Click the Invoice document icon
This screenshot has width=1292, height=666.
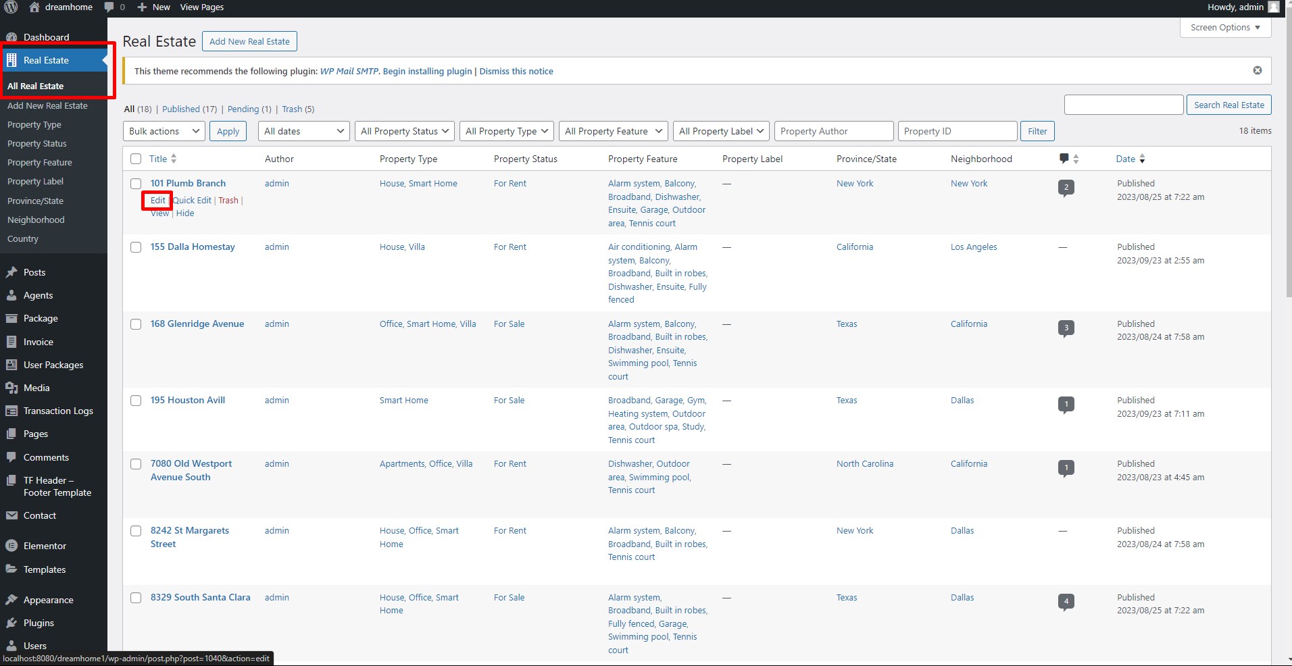pyautogui.click(x=11, y=342)
